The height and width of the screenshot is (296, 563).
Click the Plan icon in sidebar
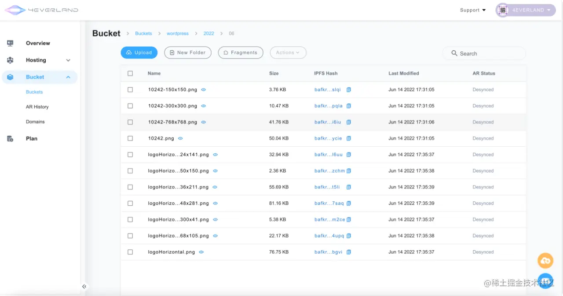[10, 138]
